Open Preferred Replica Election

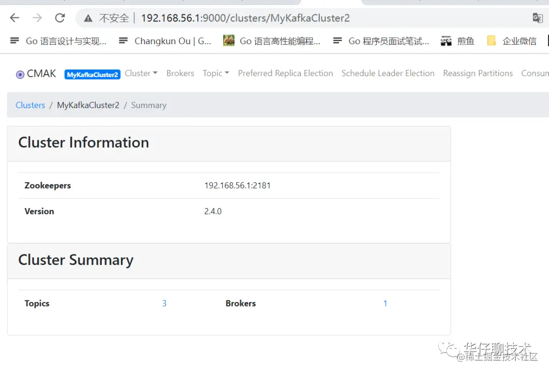pyautogui.click(x=285, y=74)
